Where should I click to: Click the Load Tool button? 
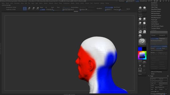coord(154,79)
